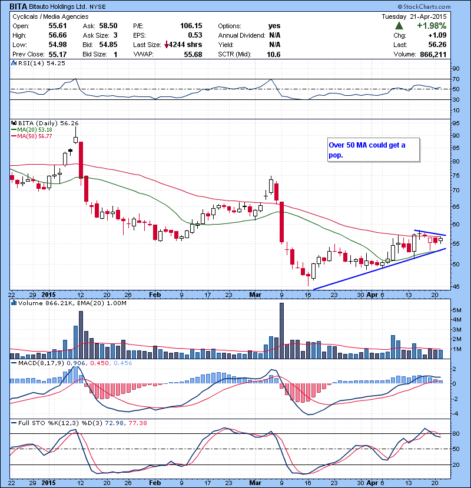
Task: Click the +1.98% percent change figure
Action: pyautogui.click(x=432, y=26)
